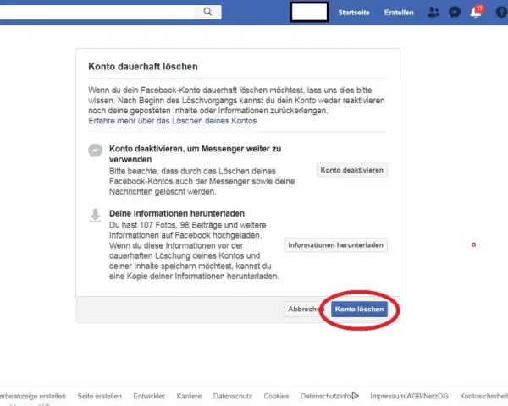Screen dimensions: 508x406
Task: Open the notifications bell icon
Action: click(476, 13)
